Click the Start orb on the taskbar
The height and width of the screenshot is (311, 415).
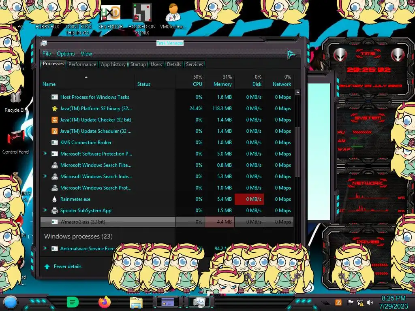[11, 302]
